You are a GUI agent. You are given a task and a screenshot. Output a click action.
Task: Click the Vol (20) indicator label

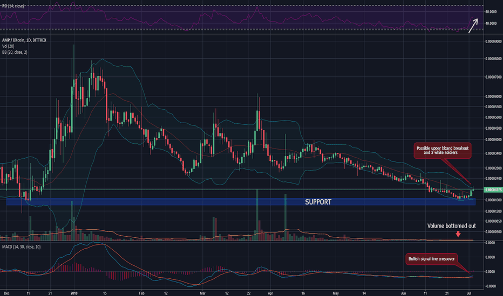(x=8, y=46)
